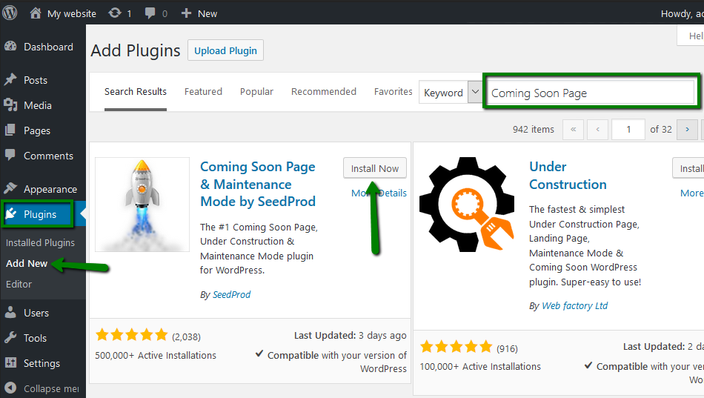Image resolution: width=704 pixels, height=398 pixels.
Task: Click the Plugins plug icon
Action: coord(11,213)
